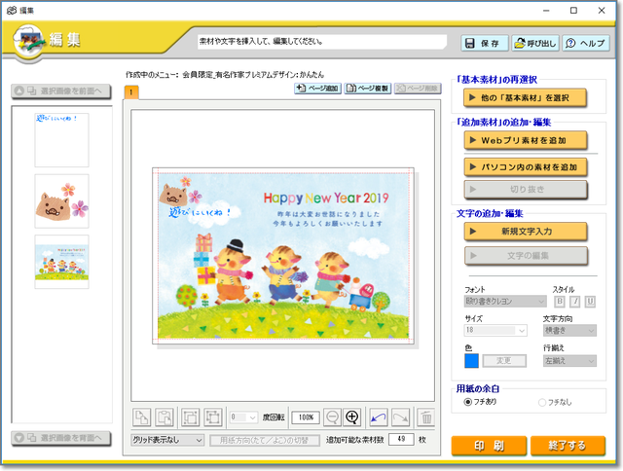This screenshot has width=623, height=471.
Task: Toggle the bold B style button
Action: tap(559, 302)
